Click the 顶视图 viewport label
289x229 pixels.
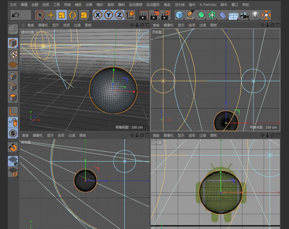click(x=157, y=32)
